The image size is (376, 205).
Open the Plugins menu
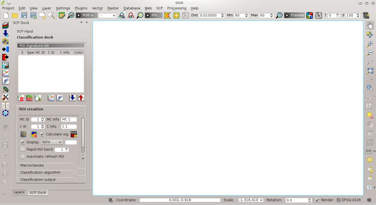coord(81,8)
